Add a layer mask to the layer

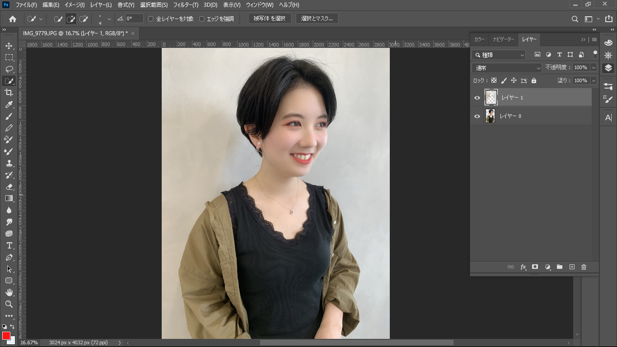point(535,267)
